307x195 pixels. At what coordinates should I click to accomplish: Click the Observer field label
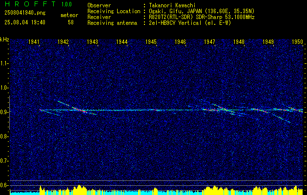point(99,5)
